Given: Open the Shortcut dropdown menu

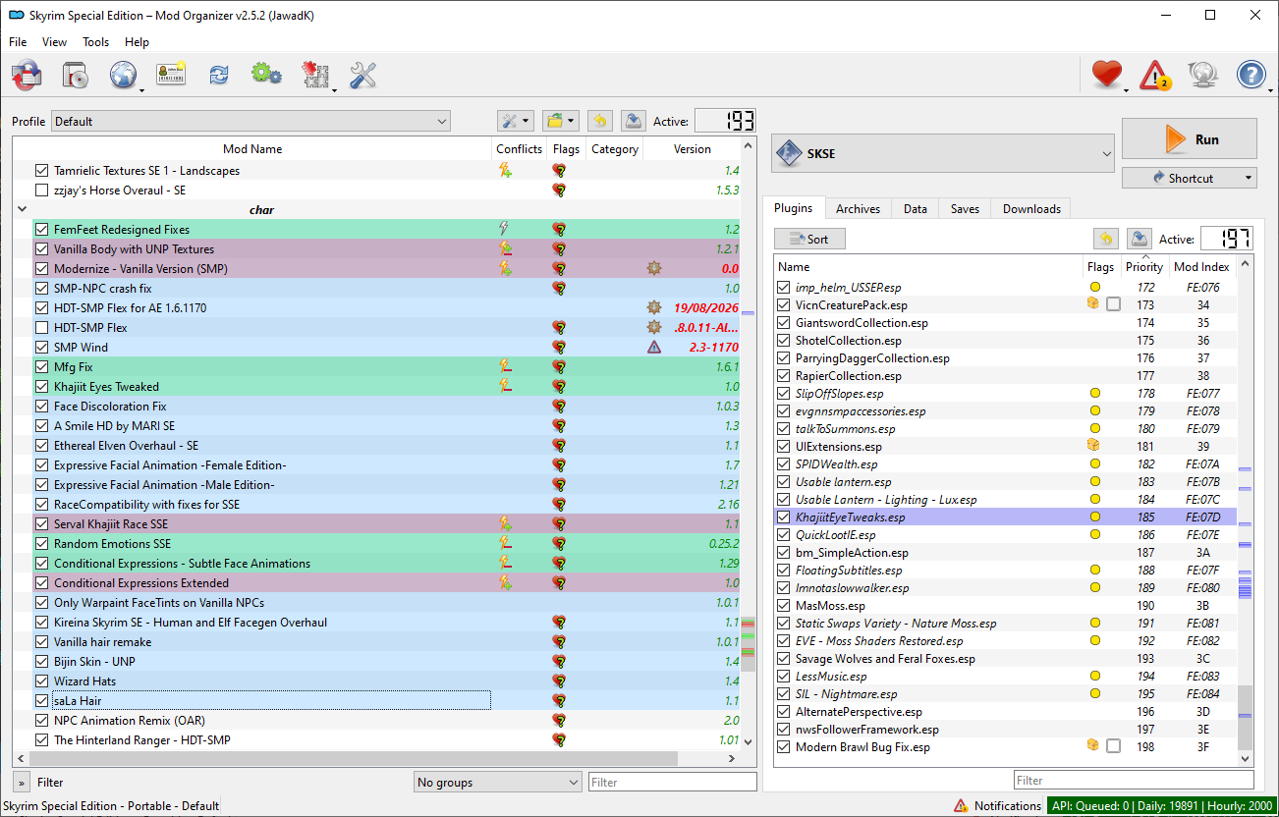Looking at the screenshot, I should pos(1190,178).
